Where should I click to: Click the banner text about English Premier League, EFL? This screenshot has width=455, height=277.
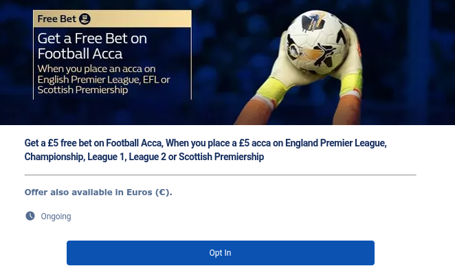pyautogui.click(x=103, y=79)
